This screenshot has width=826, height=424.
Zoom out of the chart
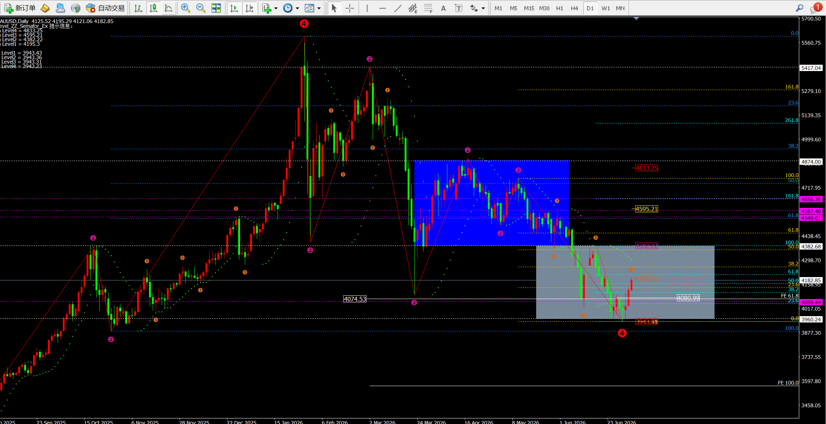tap(201, 8)
